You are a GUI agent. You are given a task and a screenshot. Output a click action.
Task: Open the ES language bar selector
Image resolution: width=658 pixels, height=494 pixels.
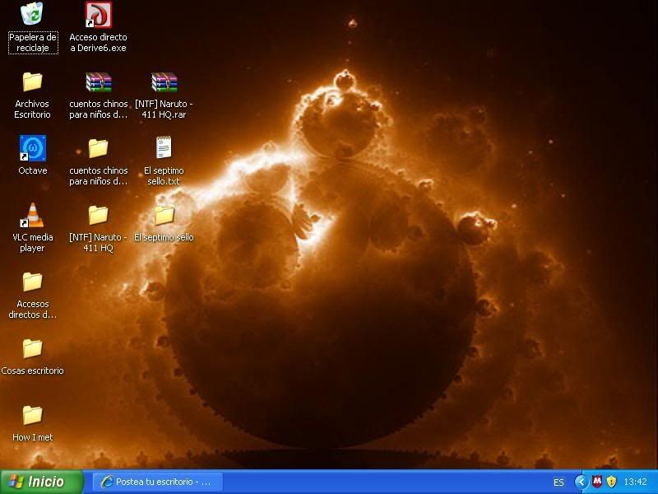(558, 482)
